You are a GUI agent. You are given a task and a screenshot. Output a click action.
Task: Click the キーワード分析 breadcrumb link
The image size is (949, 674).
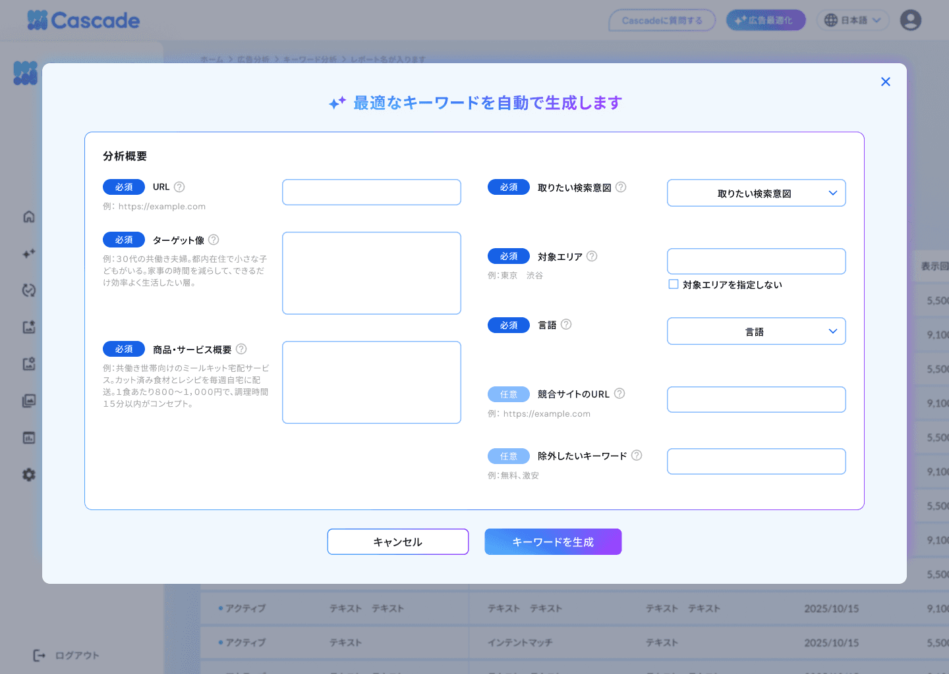[x=310, y=59]
